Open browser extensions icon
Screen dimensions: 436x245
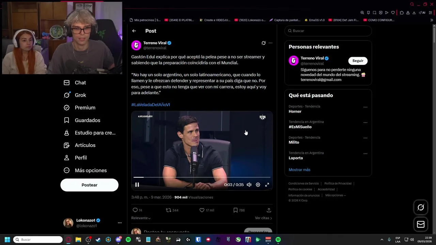pos(402,13)
